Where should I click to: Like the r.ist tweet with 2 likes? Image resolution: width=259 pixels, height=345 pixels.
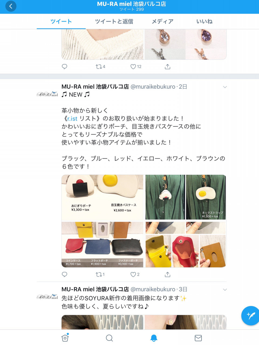[x=135, y=274]
